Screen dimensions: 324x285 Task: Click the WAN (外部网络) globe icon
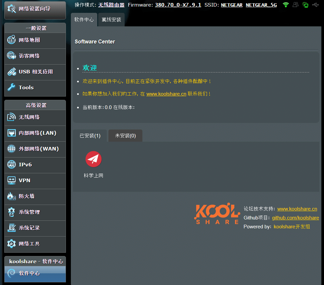click(11, 149)
